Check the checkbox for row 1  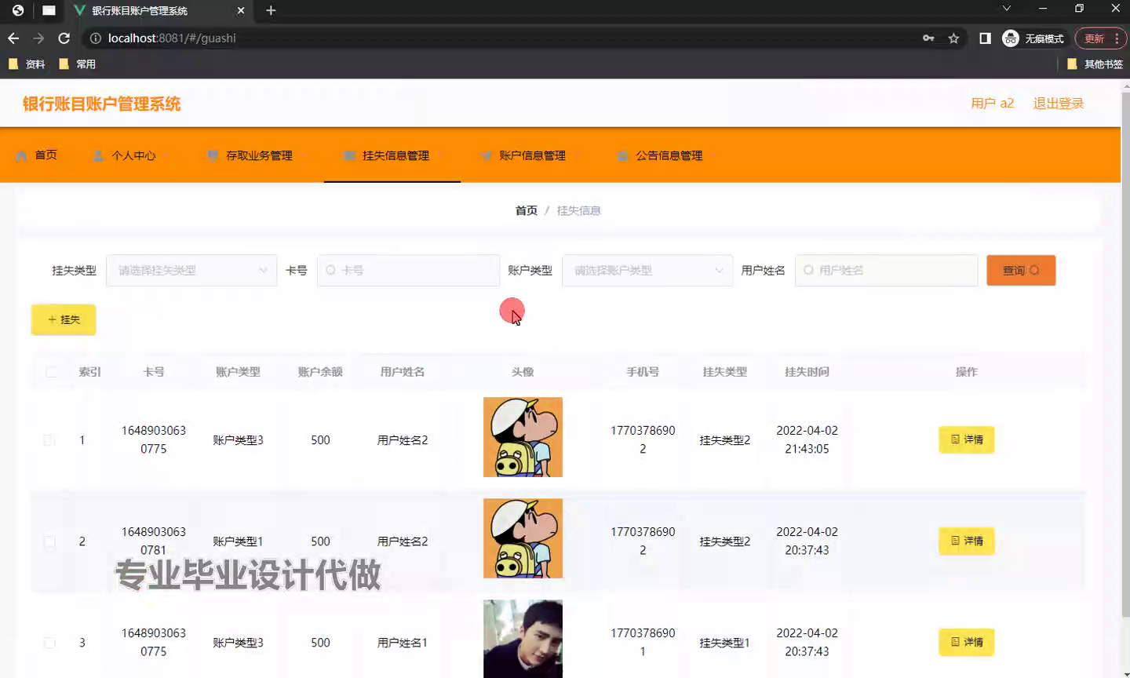49,440
